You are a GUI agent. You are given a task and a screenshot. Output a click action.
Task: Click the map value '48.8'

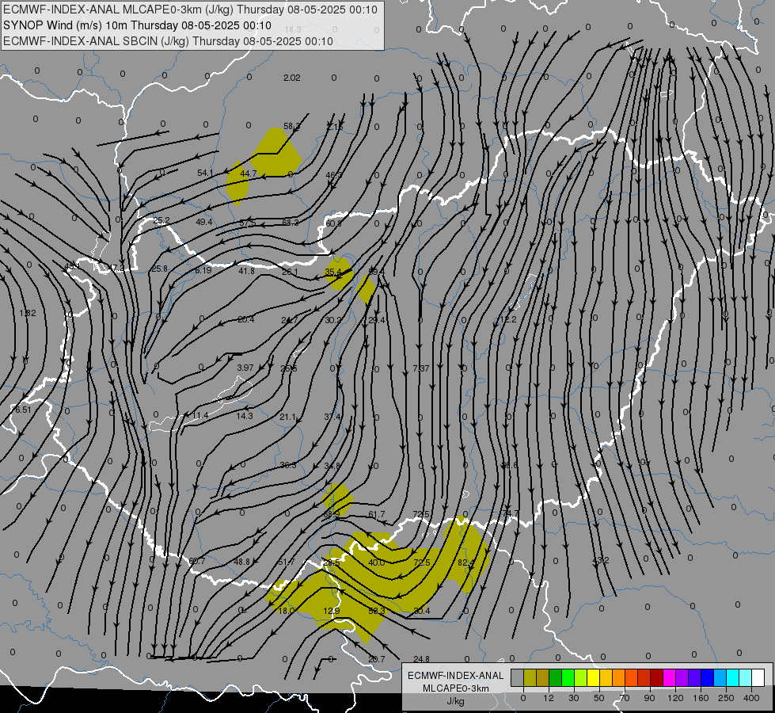point(241,562)
